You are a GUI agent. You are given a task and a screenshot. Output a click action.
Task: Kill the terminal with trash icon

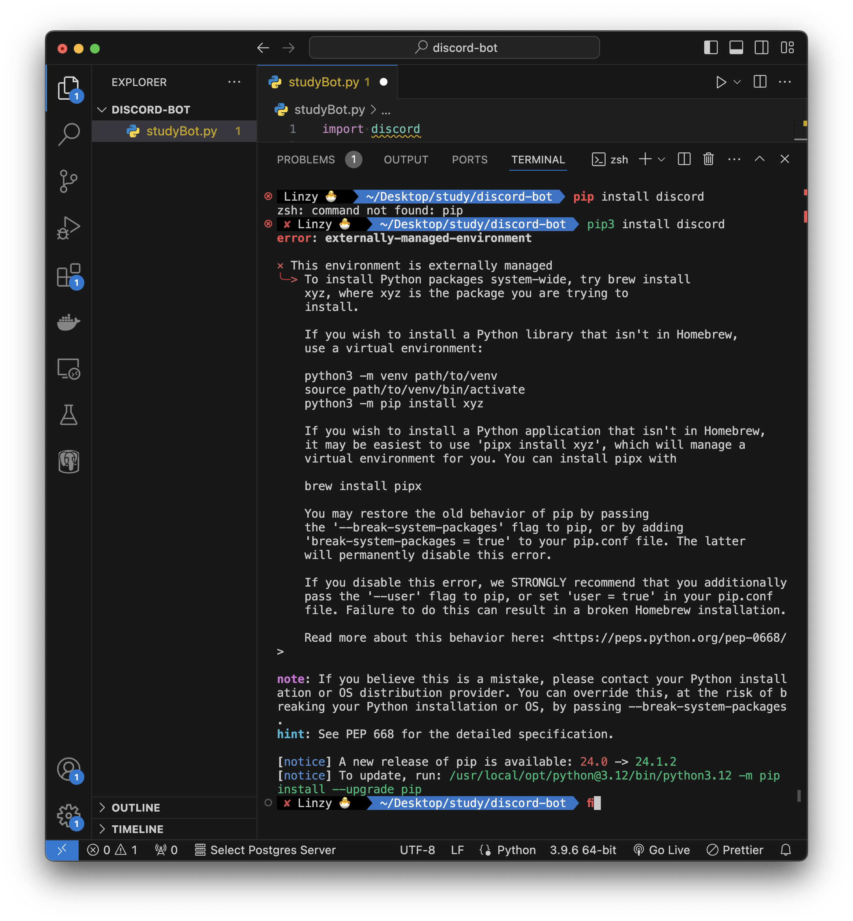tap(709, 159)
